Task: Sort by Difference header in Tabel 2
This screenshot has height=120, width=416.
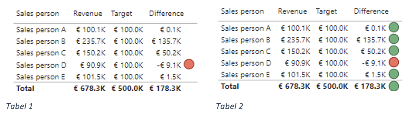Action: coord(371,12)
